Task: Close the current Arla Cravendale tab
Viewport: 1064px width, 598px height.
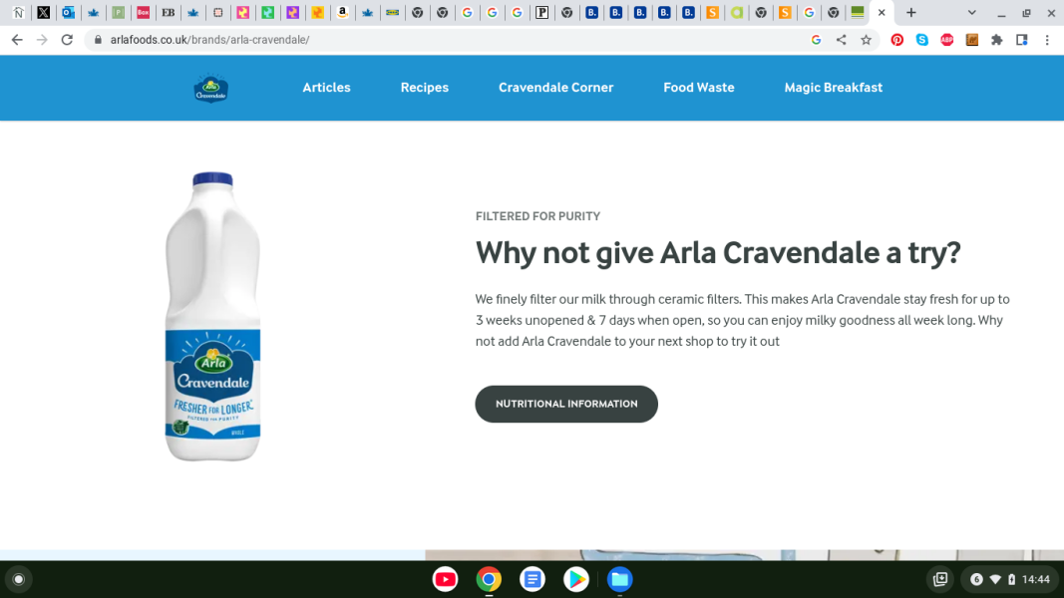Action: point(882,12)
